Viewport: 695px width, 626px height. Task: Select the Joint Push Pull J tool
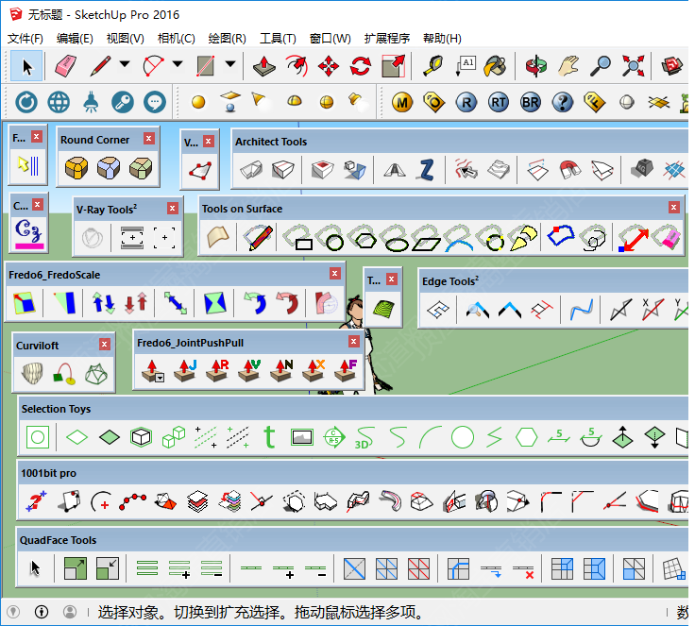[185, 371]
